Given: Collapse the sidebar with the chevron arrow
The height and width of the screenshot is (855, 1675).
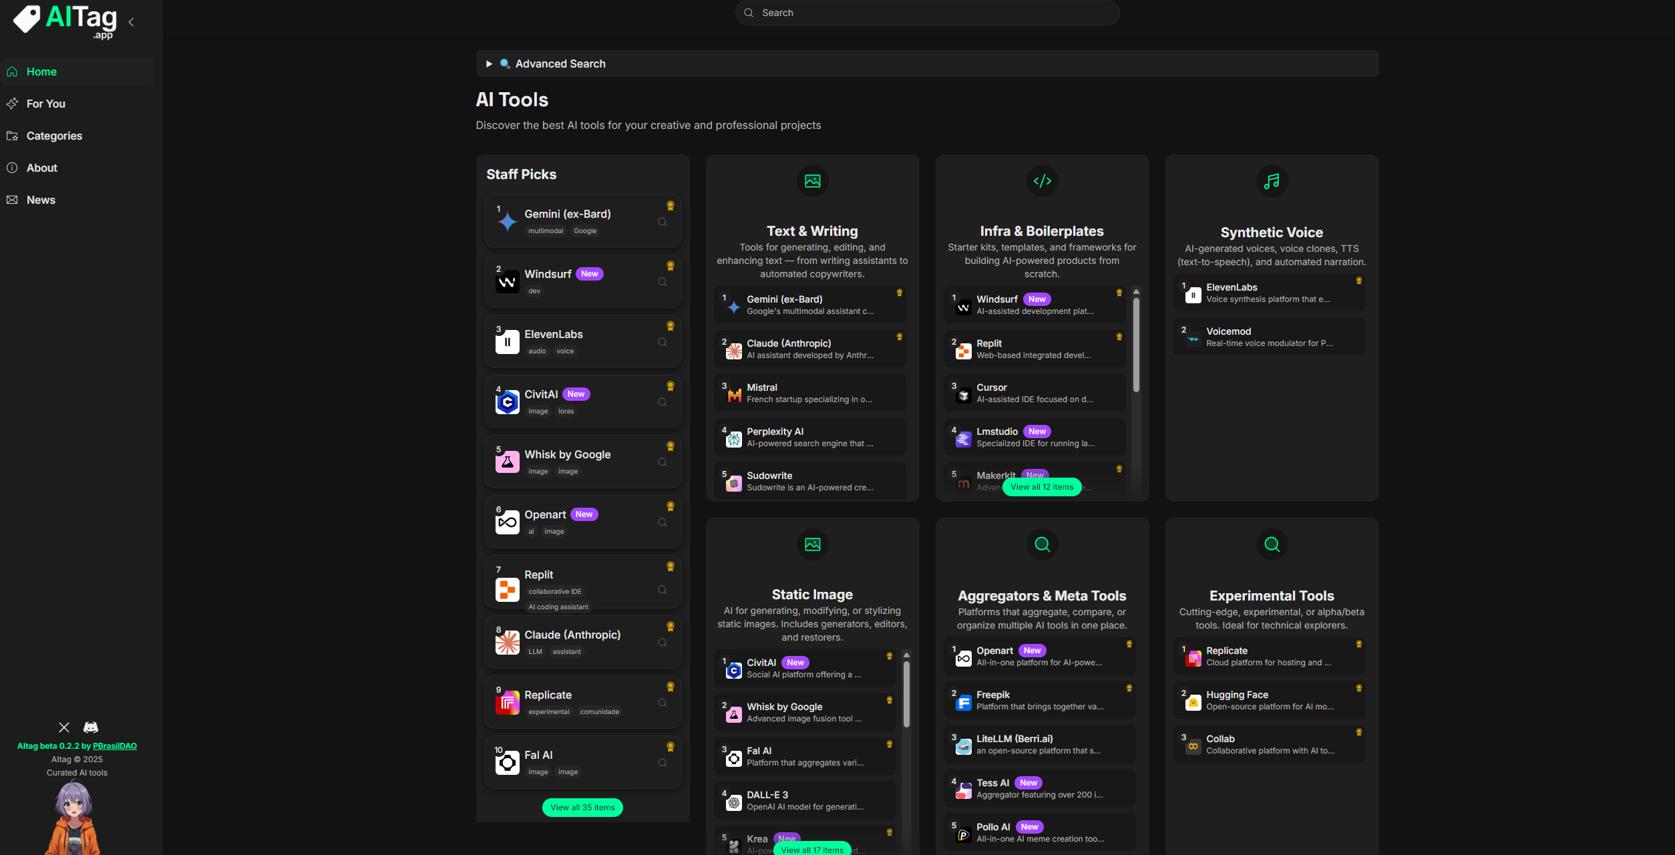Looking at the screenshot, I should click(132, 22).
